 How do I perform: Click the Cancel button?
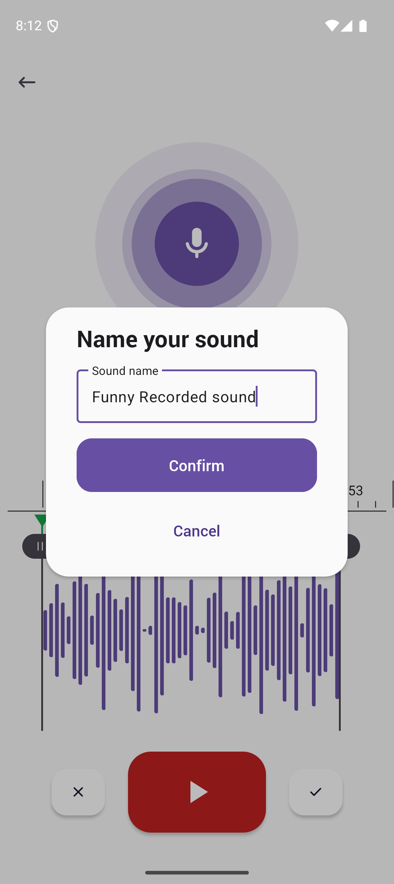(197, 531)
